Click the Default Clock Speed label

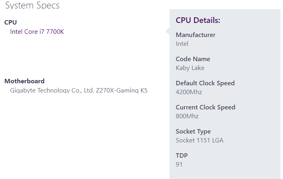205,83
